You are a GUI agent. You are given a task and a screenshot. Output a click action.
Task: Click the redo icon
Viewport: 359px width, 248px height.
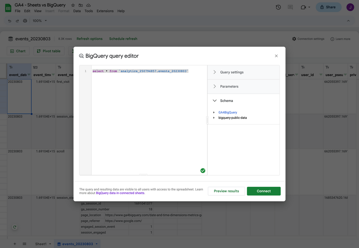[17, 21]
